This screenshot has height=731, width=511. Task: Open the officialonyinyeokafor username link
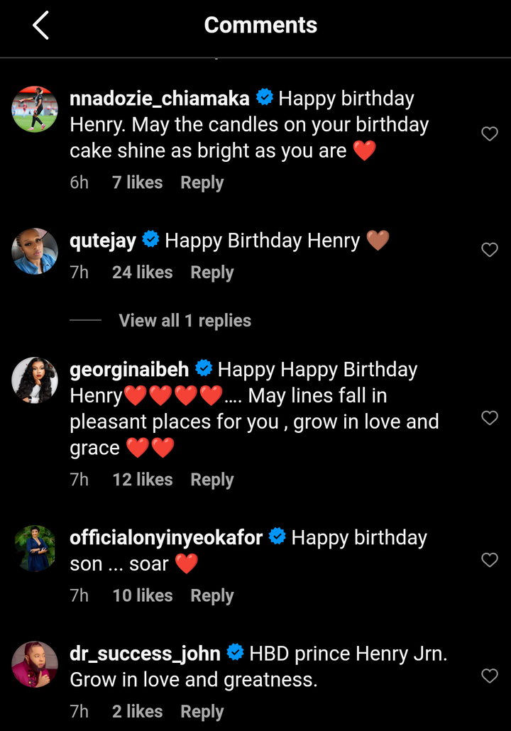coord(167,537)
